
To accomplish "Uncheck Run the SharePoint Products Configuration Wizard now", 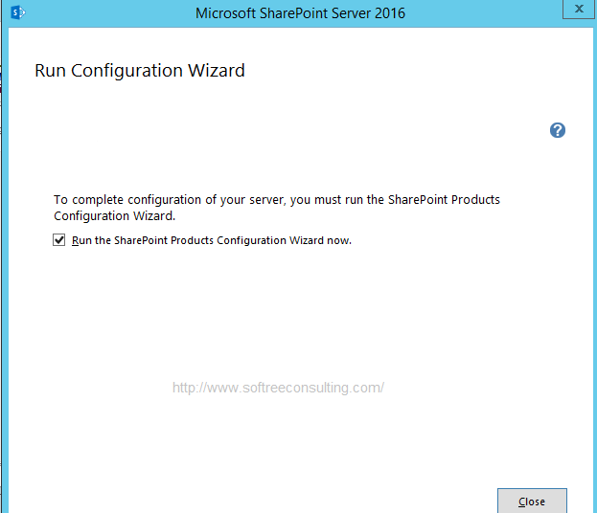I will pyautogui.click(x=59, y=240).
